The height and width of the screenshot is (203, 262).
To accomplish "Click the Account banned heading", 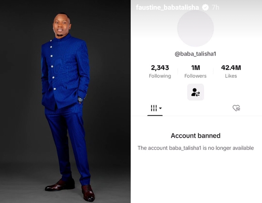I will (x=195, y=135).
